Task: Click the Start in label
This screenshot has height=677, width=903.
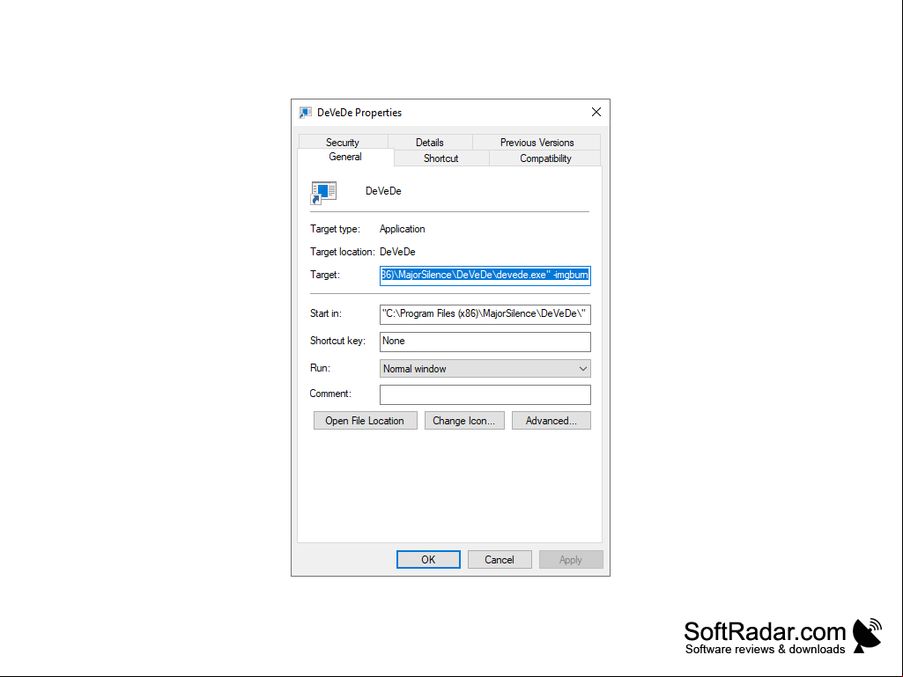Action: pos(326,313)
